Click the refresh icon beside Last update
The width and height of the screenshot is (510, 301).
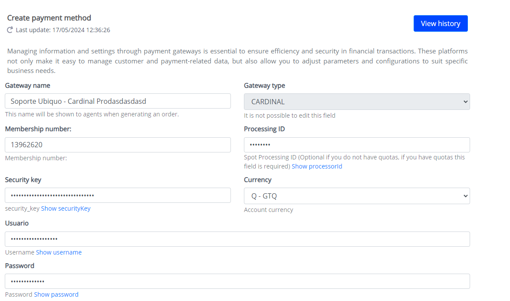(x=10, y=30)
